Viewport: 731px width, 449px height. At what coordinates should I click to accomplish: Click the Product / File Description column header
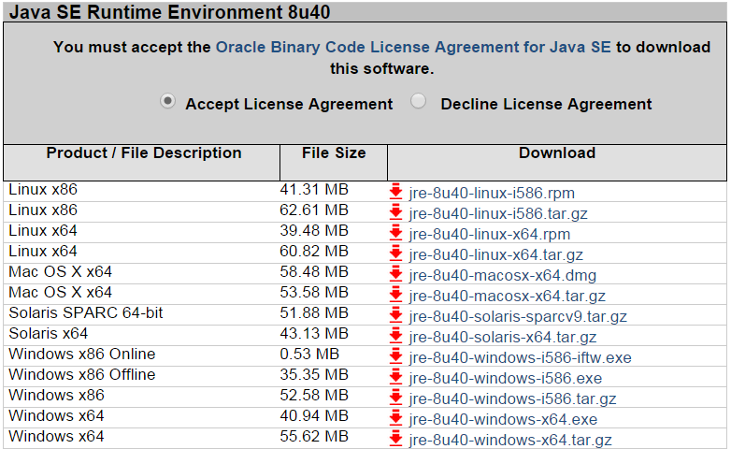pyautogui.click(x=144, y=153)
